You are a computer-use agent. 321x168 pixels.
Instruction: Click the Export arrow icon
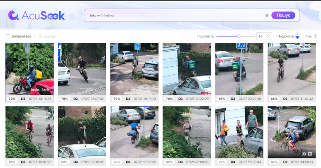(x=40, y=36)
